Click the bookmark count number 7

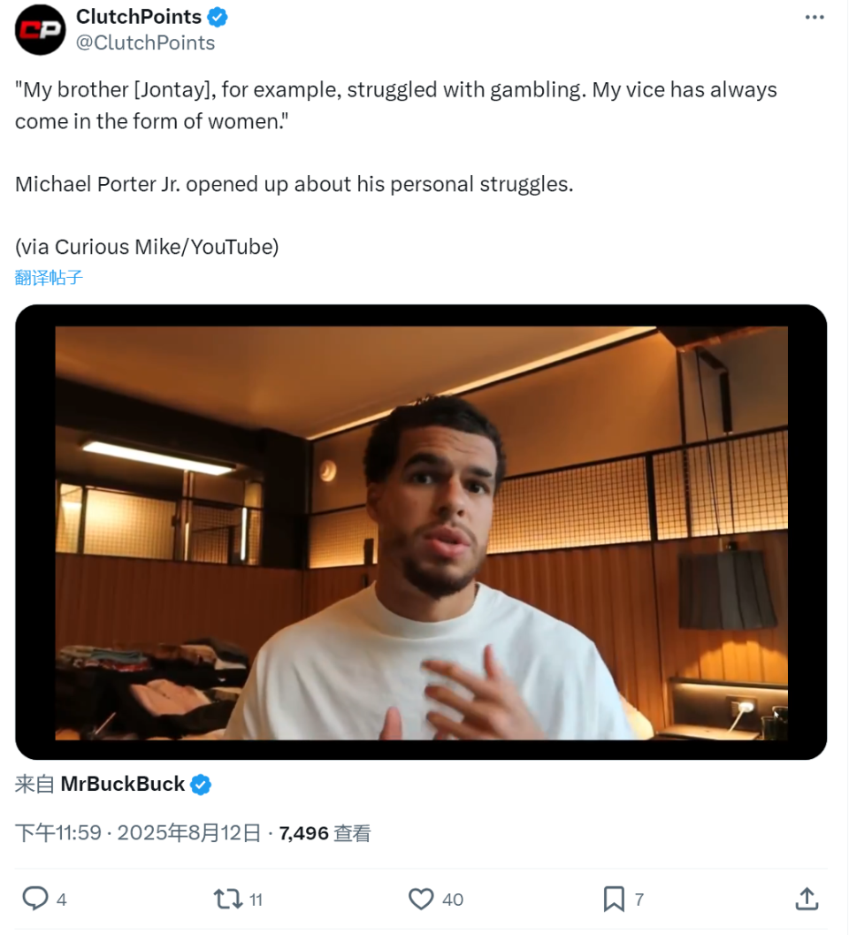638,899
